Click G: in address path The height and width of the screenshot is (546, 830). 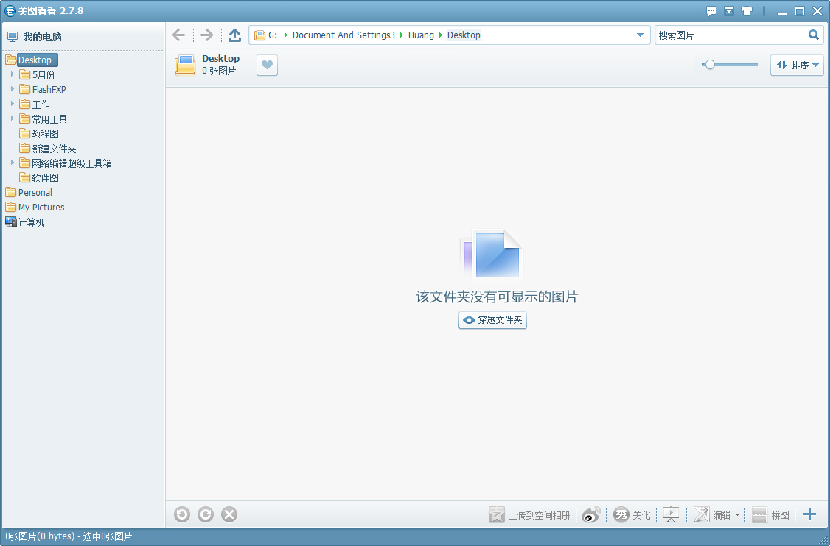(x=273, y=35)
